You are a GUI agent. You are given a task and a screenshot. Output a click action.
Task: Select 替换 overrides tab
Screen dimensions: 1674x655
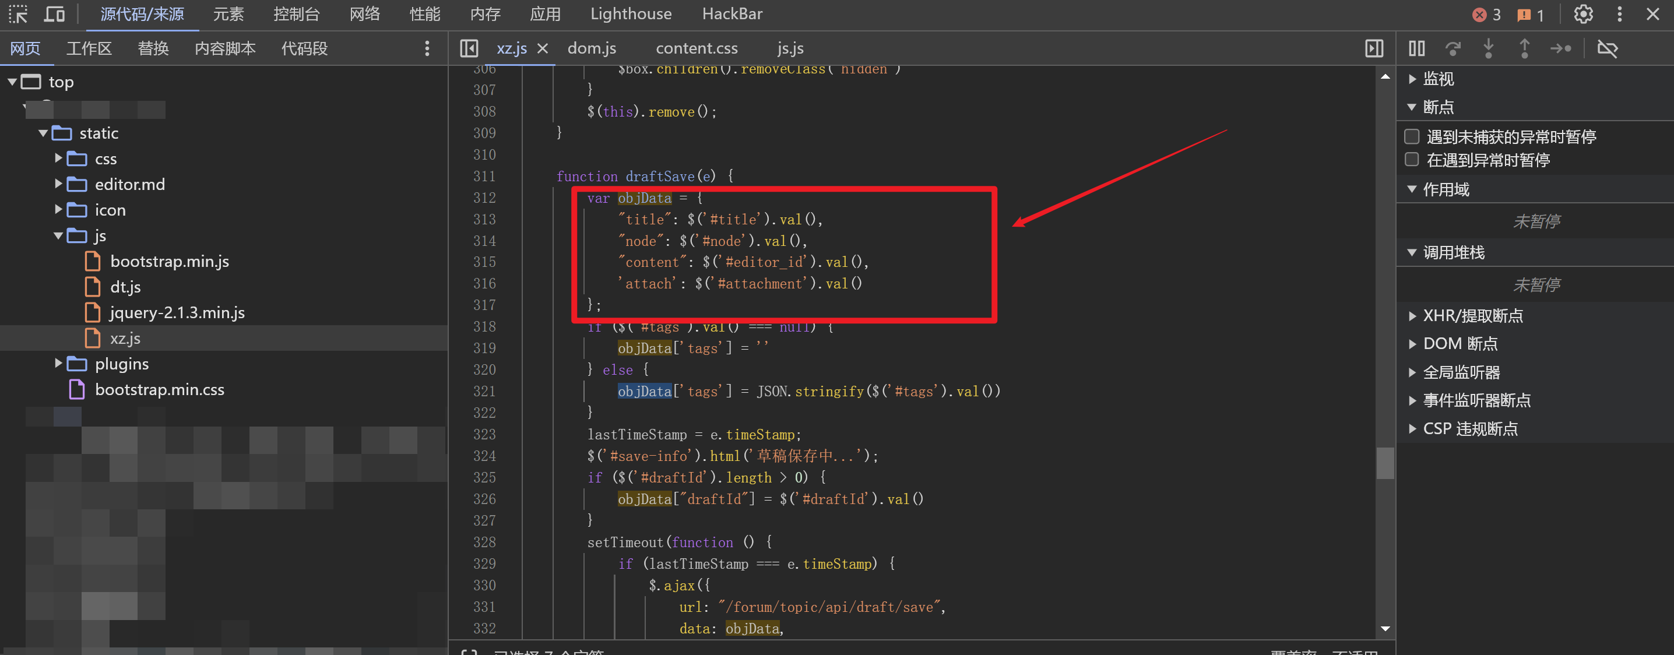(153, 48)
